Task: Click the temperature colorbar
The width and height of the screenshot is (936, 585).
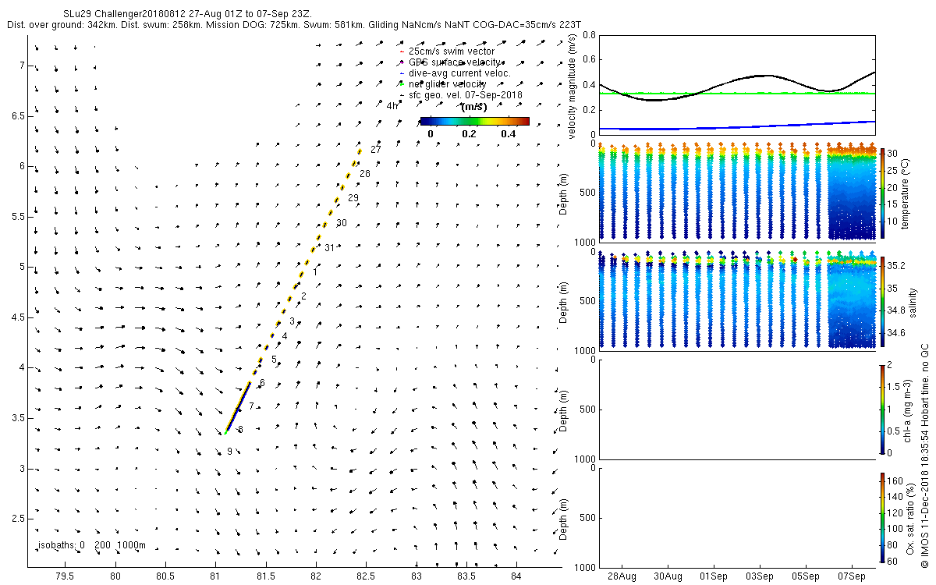Action: coord(881,193)
